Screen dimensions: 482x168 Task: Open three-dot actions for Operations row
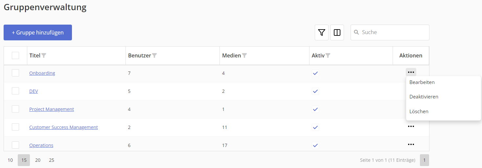(411, 144)
